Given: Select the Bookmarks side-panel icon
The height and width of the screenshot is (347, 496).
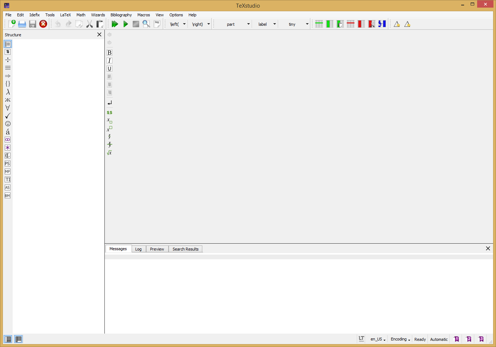Looking at the screenshot, I should click(8, 52).
